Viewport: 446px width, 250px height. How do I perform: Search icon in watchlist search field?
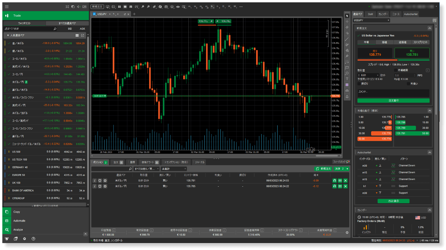click(55, 29)
